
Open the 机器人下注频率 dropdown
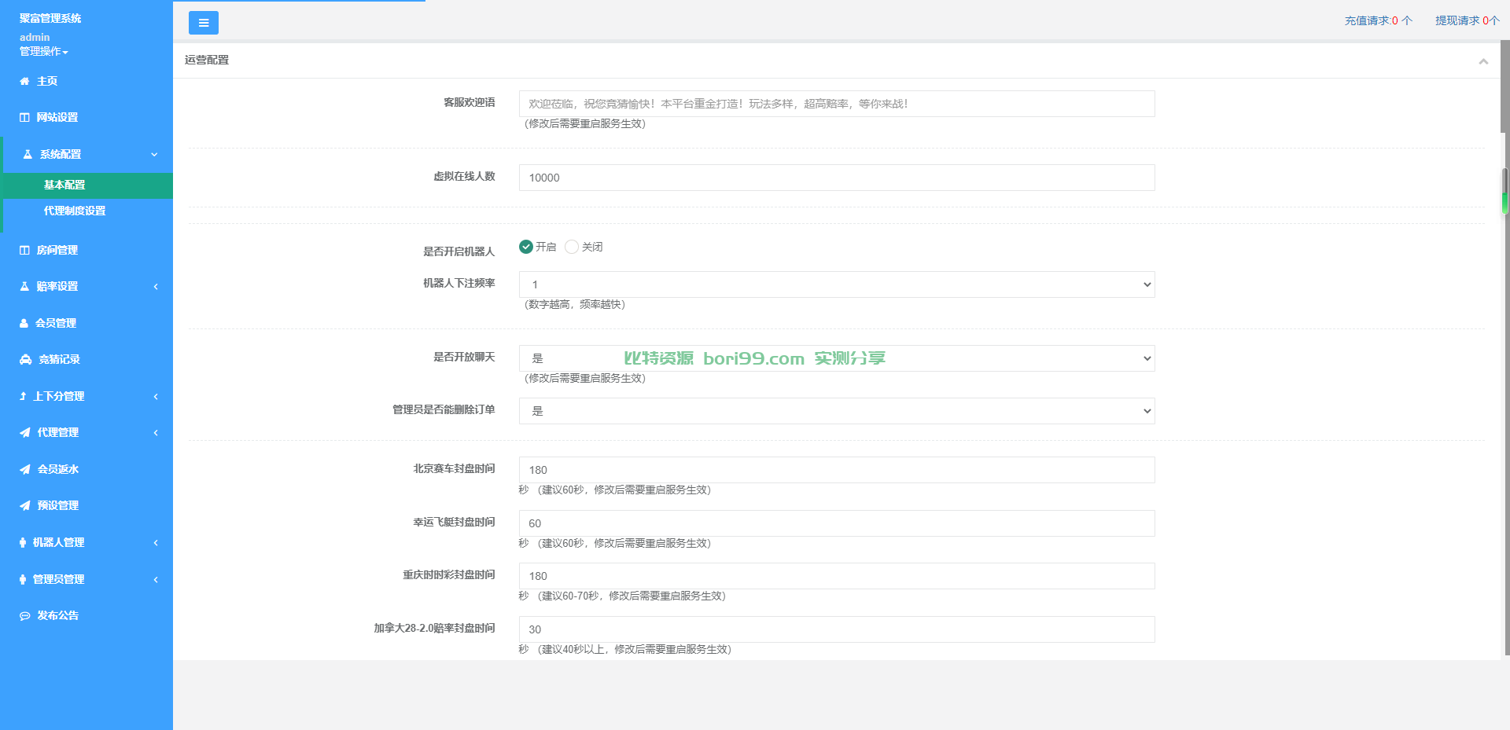837,284
